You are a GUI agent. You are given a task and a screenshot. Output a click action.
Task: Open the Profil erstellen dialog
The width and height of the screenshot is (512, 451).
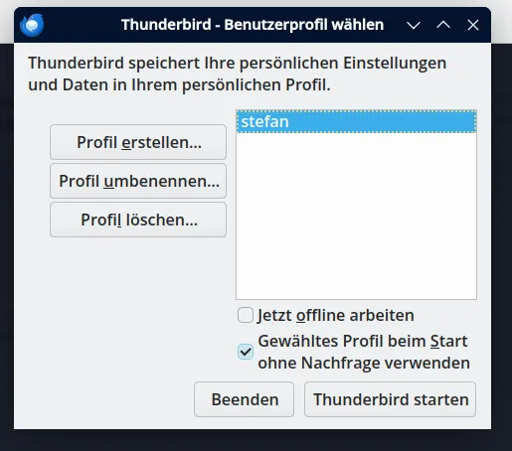(138, 142)
